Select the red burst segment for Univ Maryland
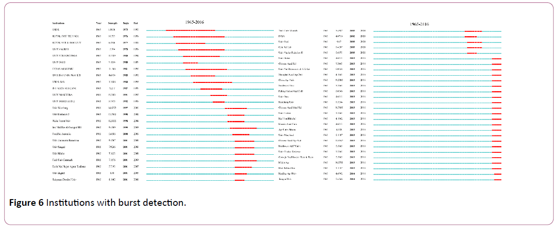 tap(497, 136)
